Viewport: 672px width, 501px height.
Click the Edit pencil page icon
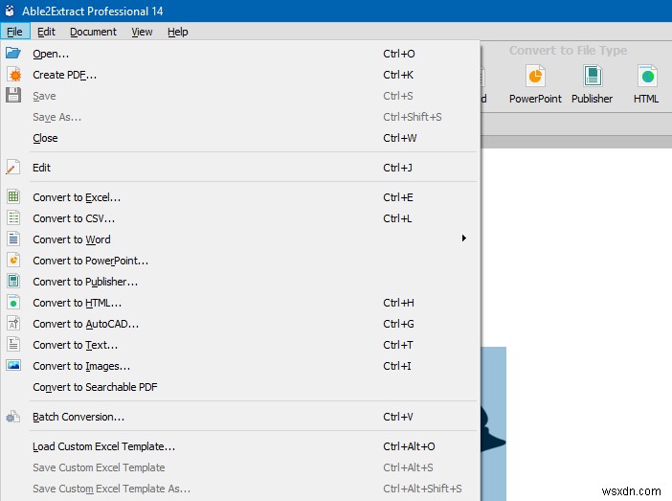click(x=12, y=168)
